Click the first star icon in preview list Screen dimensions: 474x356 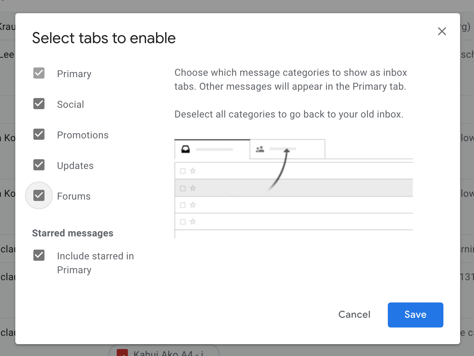193,171
